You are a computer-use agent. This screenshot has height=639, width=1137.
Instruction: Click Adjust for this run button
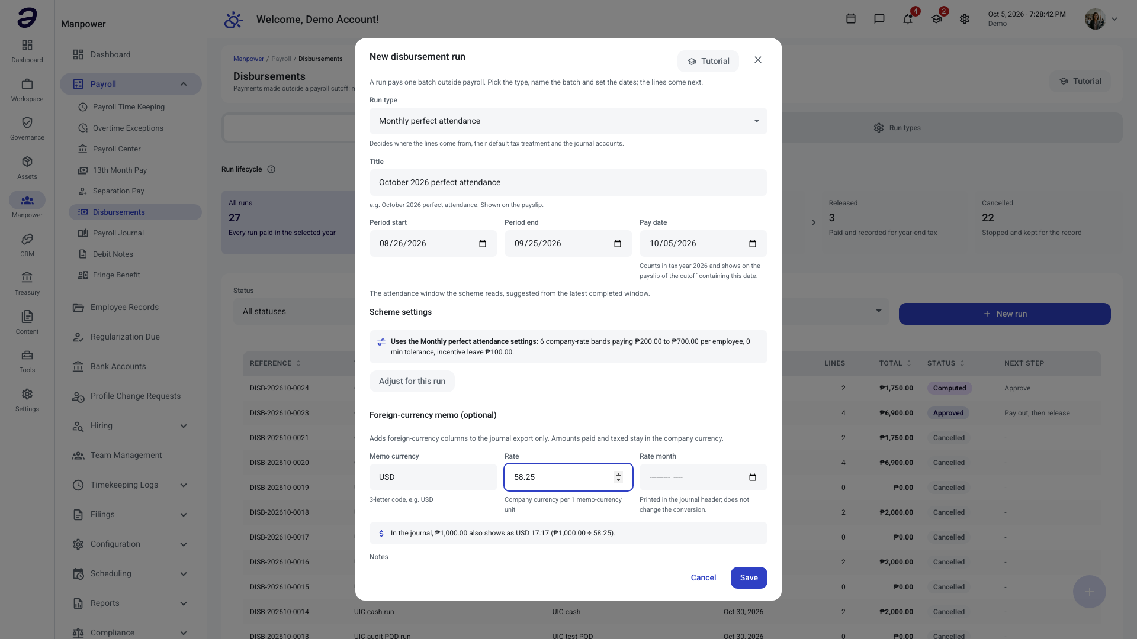point(412,382)
